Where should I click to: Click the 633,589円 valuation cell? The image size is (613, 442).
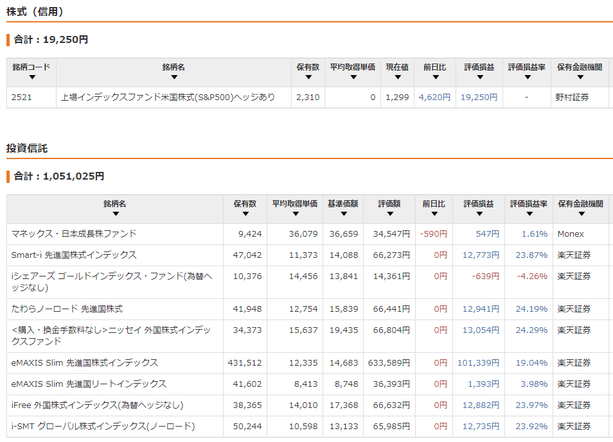[x=389, y=362]
